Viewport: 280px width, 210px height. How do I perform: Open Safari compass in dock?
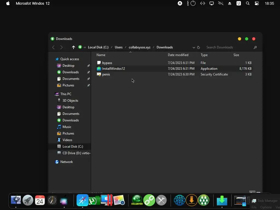coord(82,200)
